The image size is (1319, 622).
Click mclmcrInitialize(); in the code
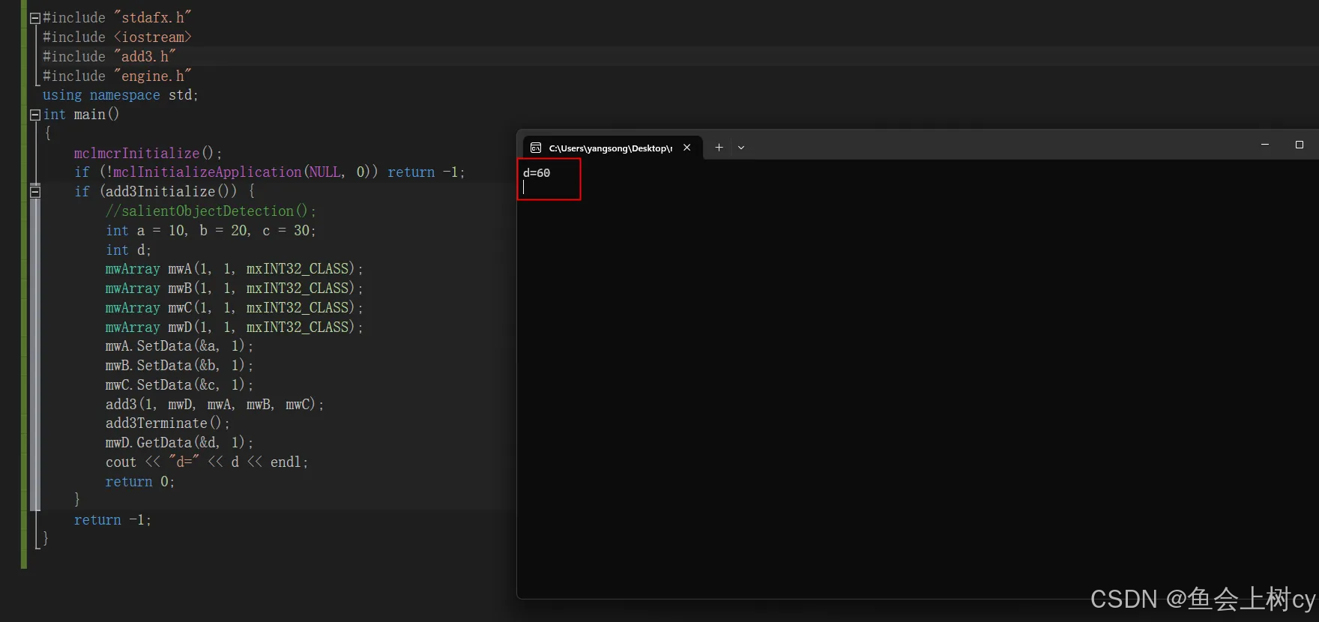[x=148, y=153]
